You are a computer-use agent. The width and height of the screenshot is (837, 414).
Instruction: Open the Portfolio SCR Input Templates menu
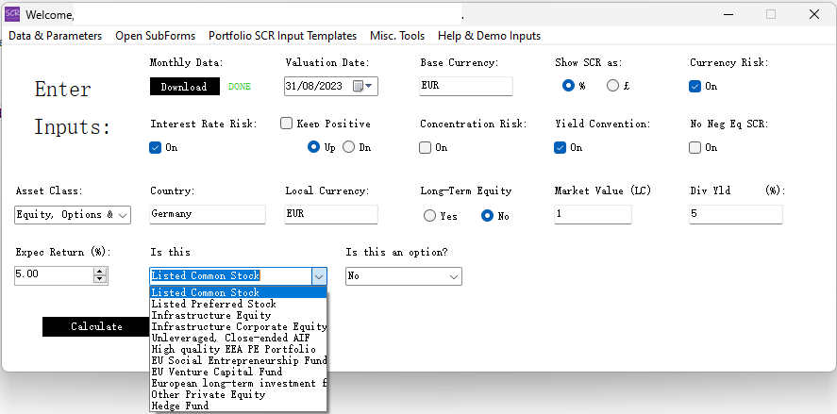[282, 36]
